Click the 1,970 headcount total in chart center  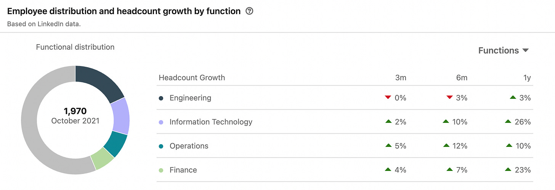pyautogui.click(x=75, y=111)
